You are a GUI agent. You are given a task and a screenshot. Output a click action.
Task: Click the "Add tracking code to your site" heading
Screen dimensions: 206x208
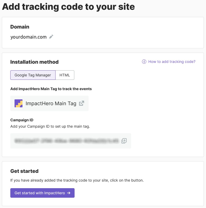point(68,7)
